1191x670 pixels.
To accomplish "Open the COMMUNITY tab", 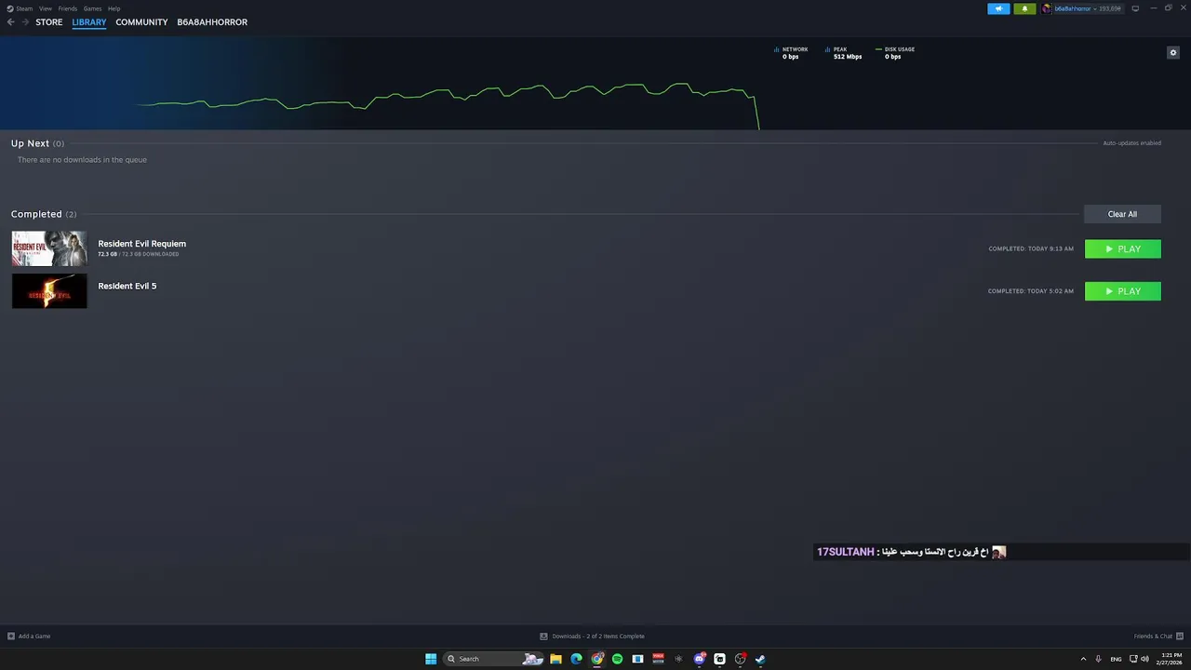I will (x=141, y=22).
